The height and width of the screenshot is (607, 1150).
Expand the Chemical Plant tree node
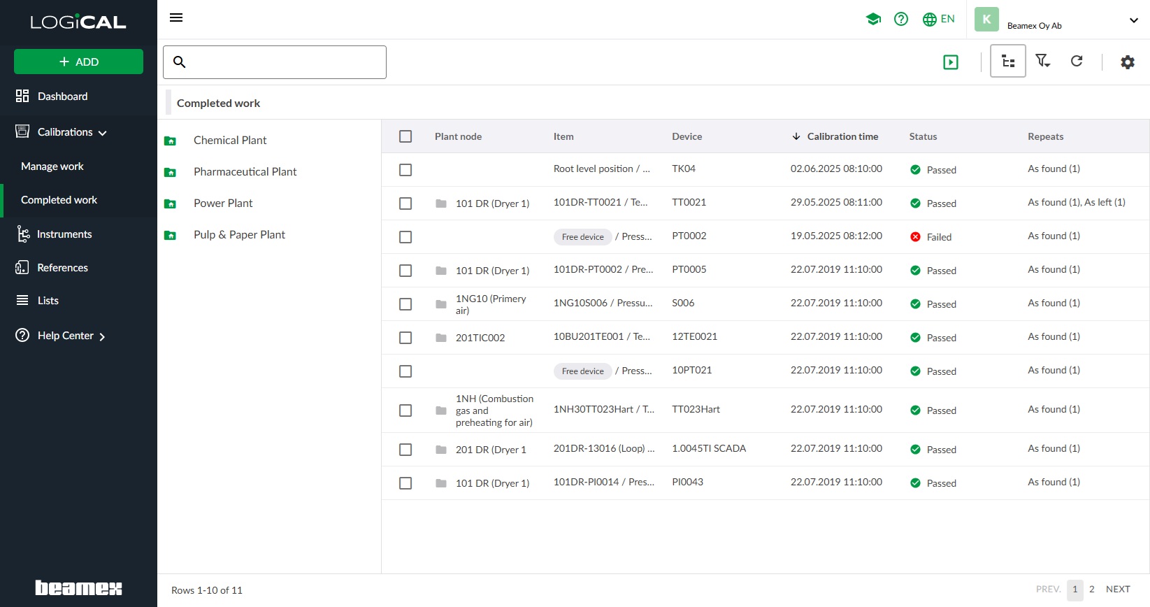click(x=230, y=140)
